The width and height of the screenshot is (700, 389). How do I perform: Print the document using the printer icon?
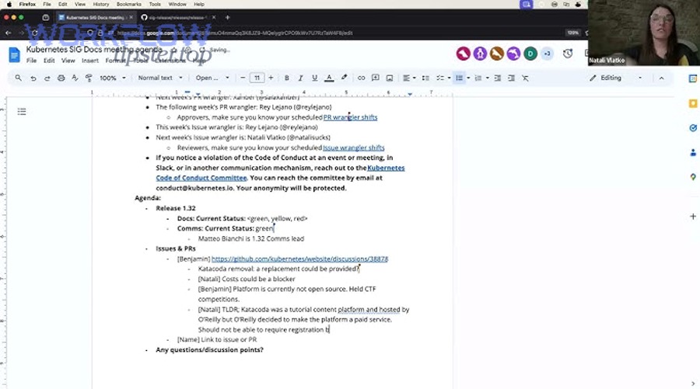[61, 78]
